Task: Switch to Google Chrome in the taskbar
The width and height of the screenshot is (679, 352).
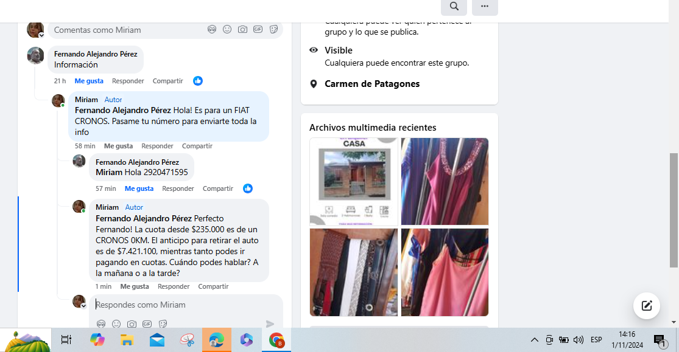Action: tap(276, 340)
